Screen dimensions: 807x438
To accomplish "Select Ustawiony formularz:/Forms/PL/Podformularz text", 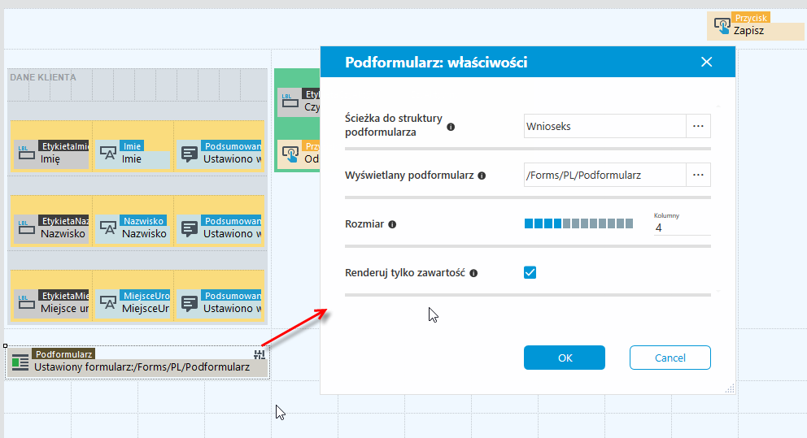I will click(x=142, y=367).
